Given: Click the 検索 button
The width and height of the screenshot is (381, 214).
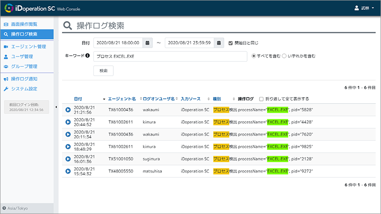Looking at the screenshot, I should pos(103,70).
